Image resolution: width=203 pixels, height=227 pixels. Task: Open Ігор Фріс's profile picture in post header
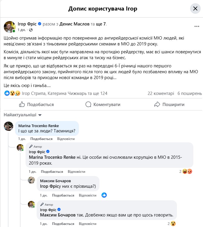10,27
